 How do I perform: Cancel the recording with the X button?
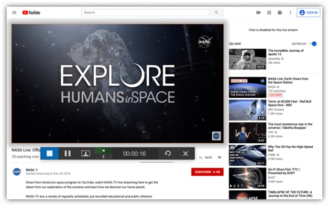click(x=185, y=153)
